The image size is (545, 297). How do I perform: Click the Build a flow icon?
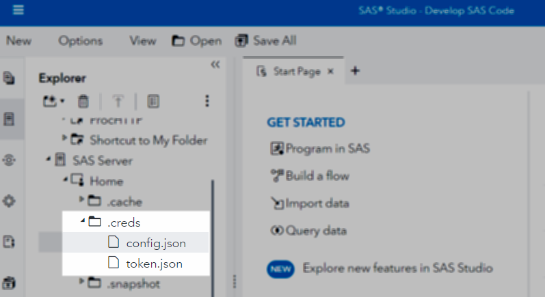277,175
